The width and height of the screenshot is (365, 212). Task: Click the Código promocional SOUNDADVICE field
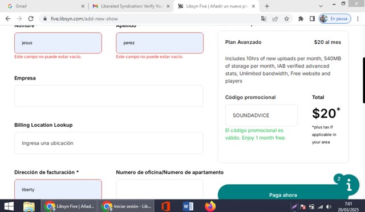[x=261, y=115]
